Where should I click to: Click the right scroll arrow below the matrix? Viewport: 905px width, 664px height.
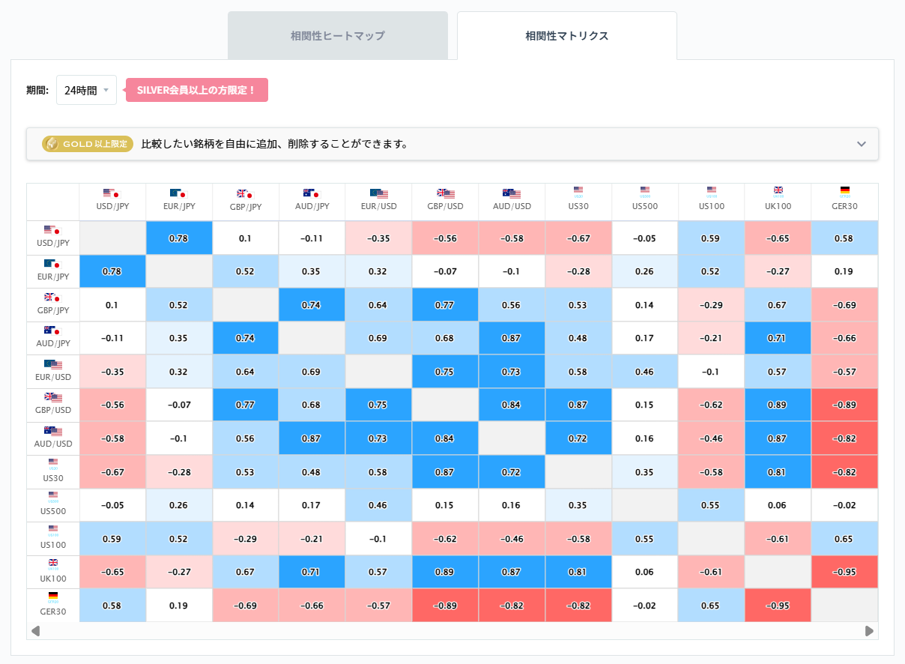pos(869,632)
